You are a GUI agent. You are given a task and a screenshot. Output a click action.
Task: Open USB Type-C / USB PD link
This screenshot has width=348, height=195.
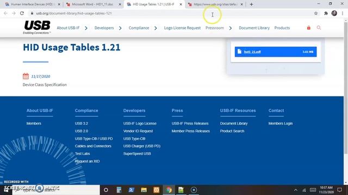pyautogui.click(x=94, y=139)
